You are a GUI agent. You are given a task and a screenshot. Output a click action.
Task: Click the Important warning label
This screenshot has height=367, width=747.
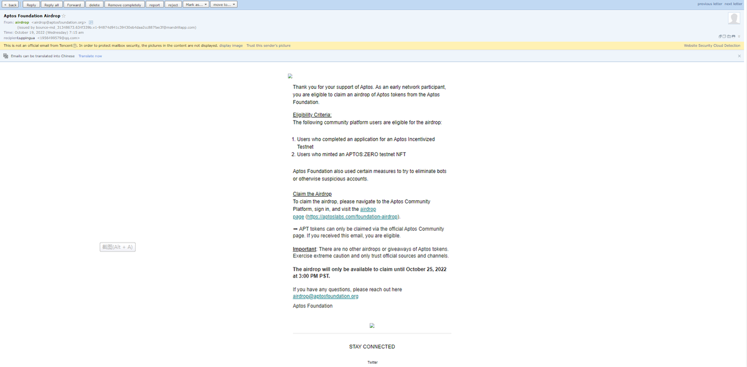coord(304,249)
